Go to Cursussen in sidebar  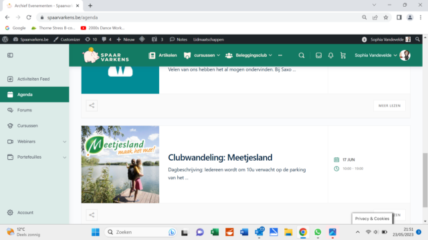click(x=27, y=126)
